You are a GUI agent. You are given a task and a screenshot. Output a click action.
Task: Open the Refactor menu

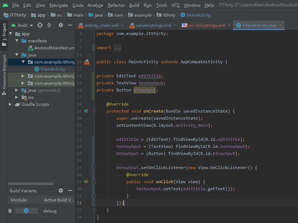click(x=116, y=5)
